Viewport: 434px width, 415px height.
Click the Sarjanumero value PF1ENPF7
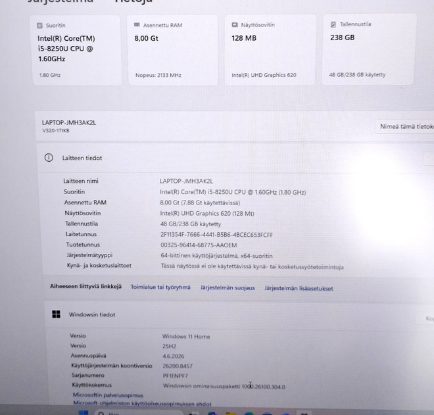click(176, 376)
